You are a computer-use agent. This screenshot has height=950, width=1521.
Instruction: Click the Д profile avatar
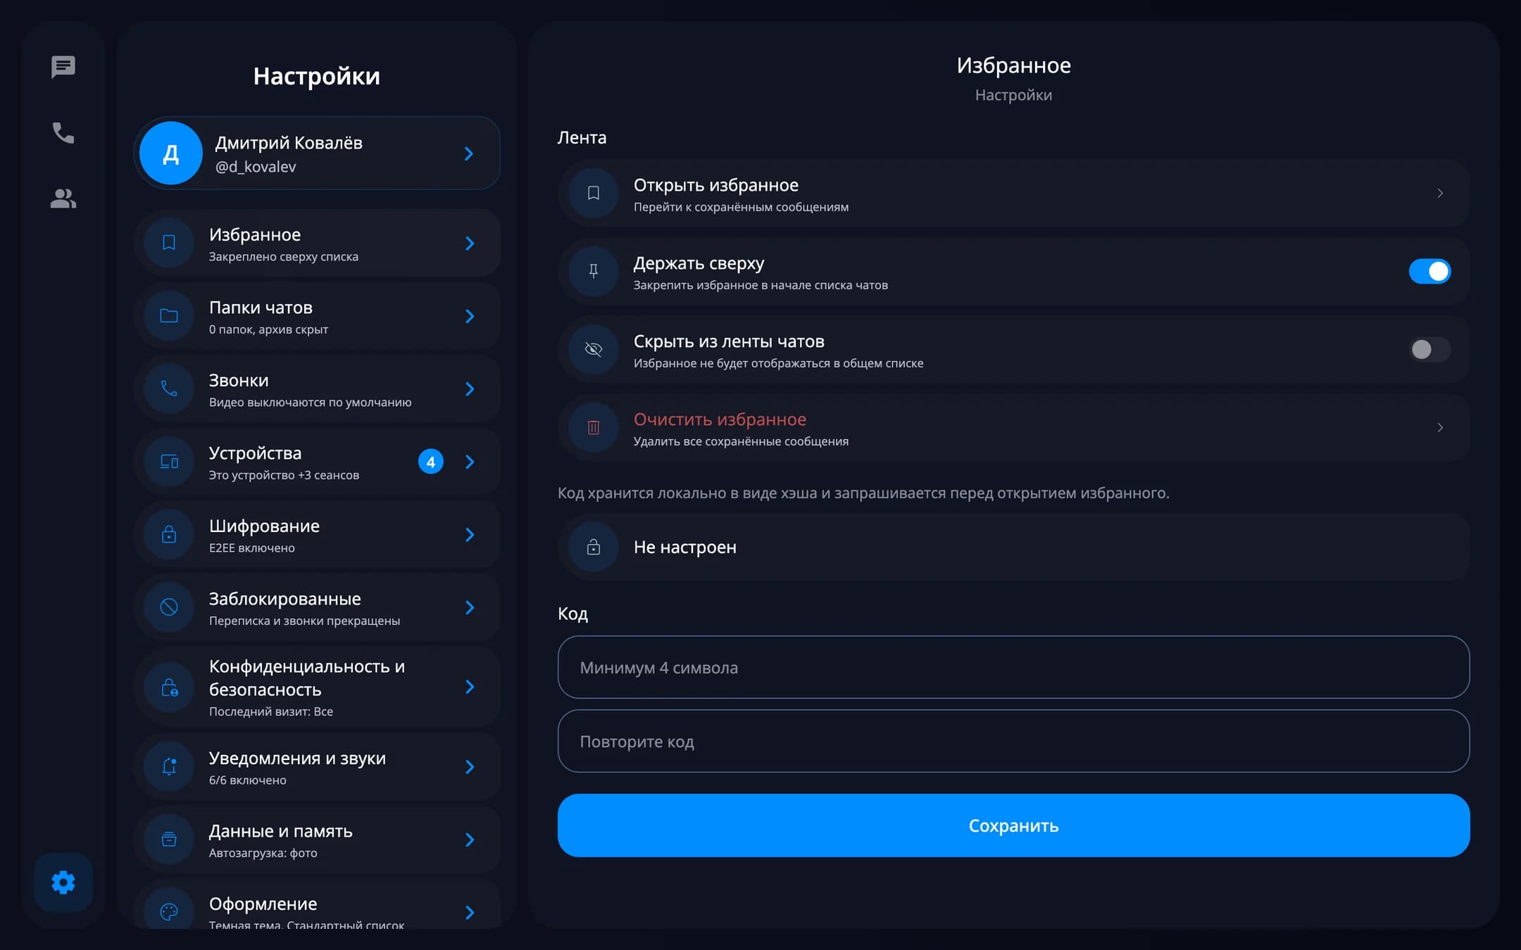[x=171, y=153]
